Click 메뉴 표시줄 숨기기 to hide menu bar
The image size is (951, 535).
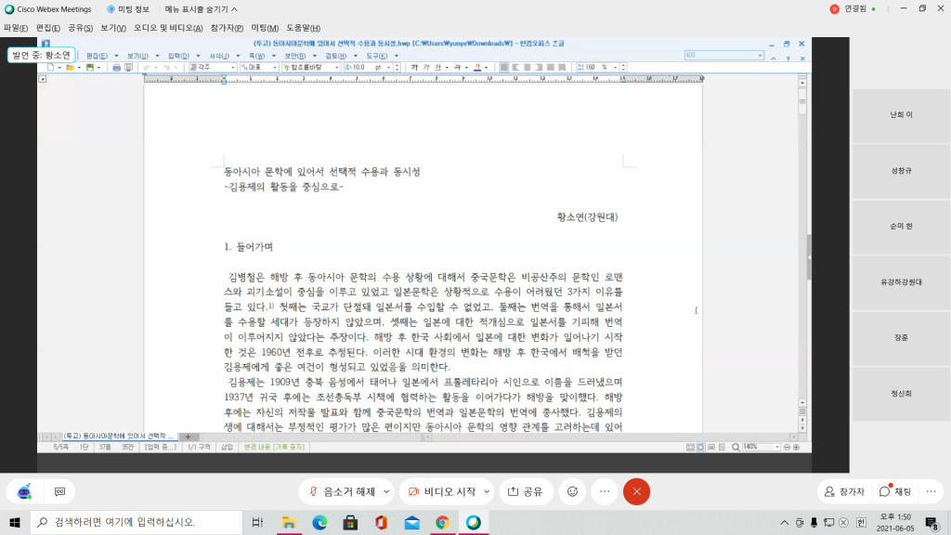tap(202, 9)
